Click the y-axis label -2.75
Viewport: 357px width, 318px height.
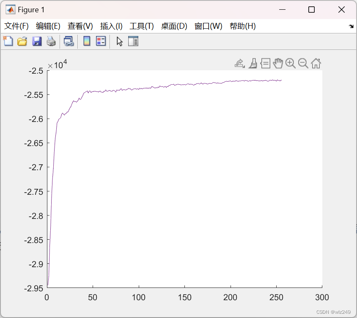coord(33,192)
